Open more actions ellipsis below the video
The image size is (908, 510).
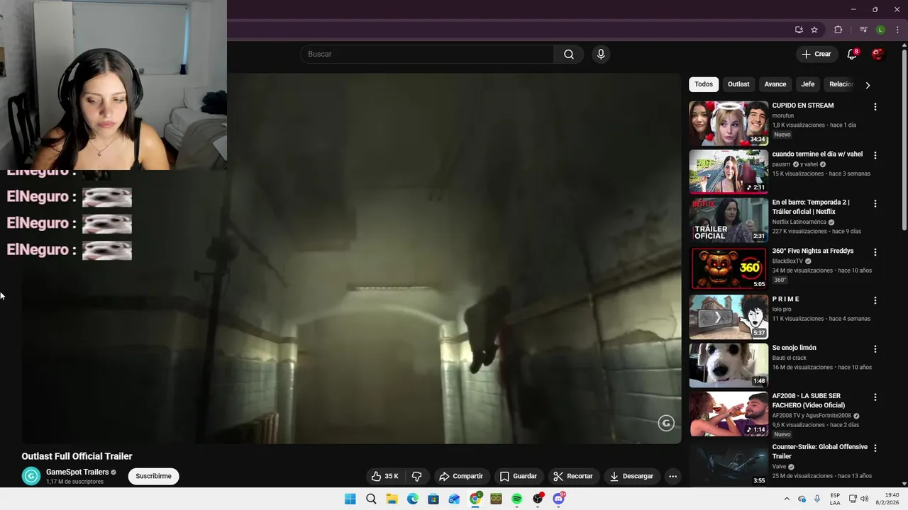coord(672,476)
